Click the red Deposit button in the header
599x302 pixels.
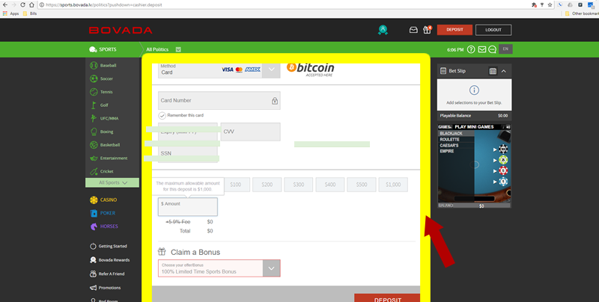tap(454, 30)
